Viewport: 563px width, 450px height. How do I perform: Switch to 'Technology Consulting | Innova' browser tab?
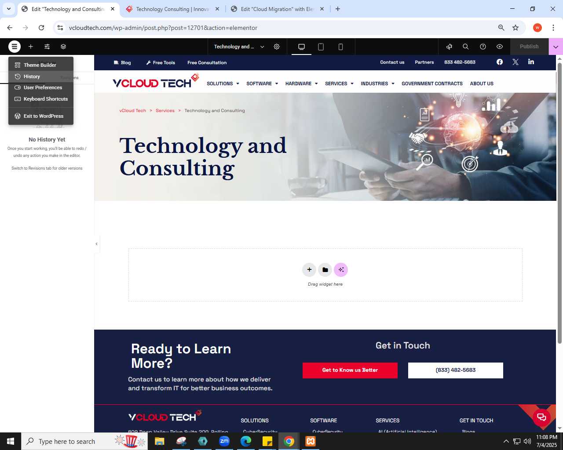[172, 9]
